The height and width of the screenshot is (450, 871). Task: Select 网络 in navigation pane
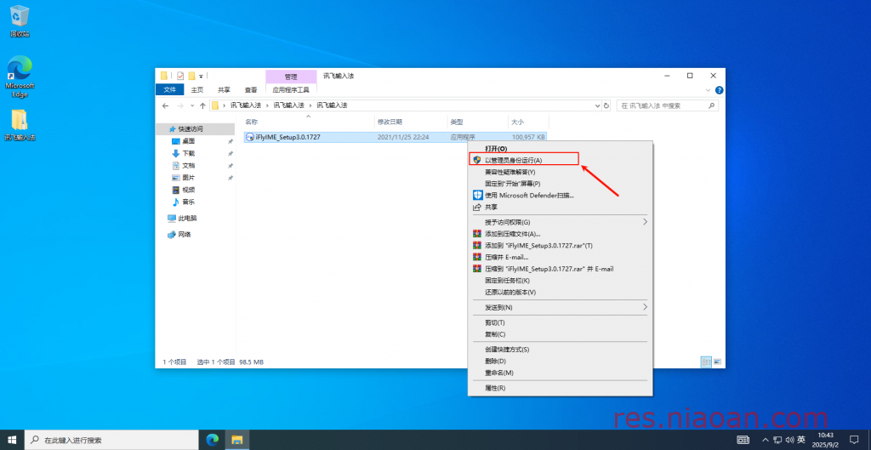pyautogui.click(x=185, y=235)
